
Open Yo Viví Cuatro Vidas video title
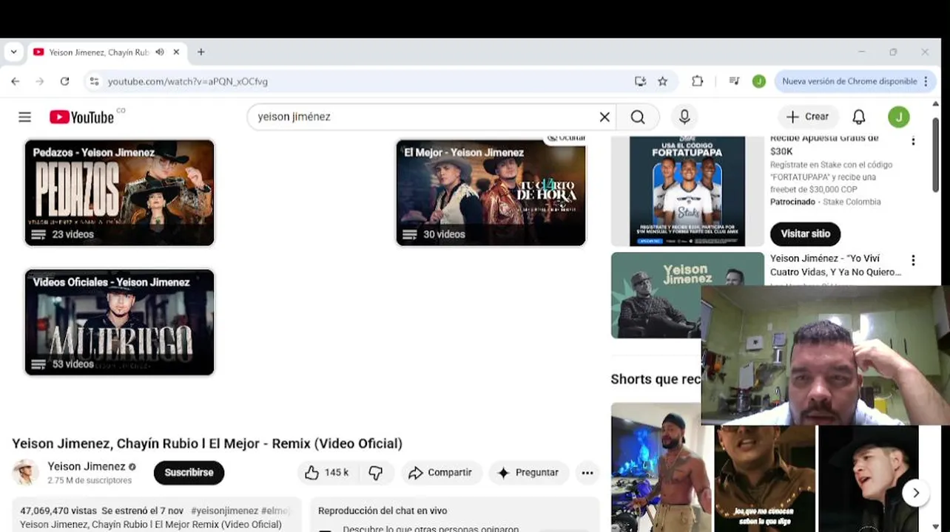tap(835, 265)
